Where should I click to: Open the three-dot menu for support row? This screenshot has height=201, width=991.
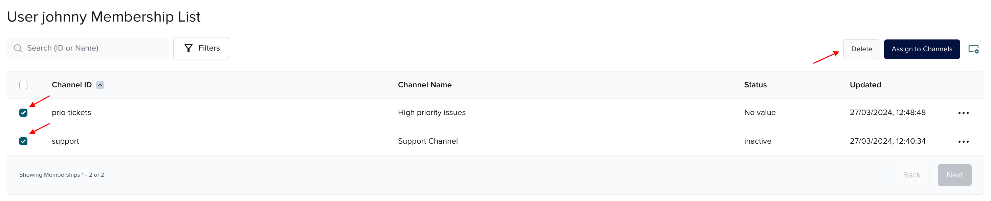click(963, 142)
